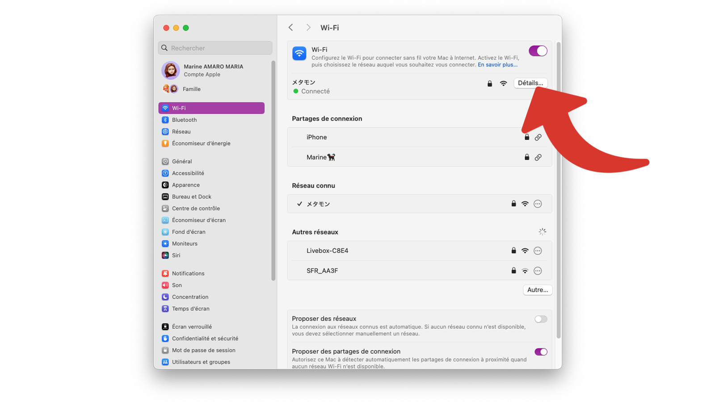This screenshot has height=402, width=715.
Task: Enable Proposer des réseaux
Action: (540, 319)
